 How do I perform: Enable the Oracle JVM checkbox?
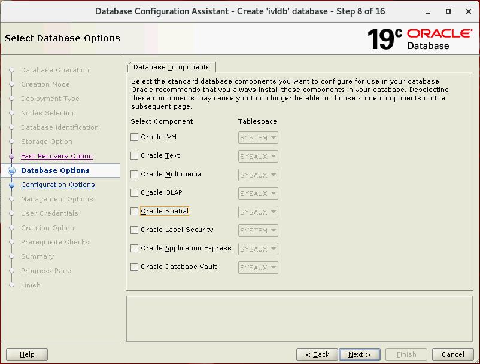coord(135,137)
